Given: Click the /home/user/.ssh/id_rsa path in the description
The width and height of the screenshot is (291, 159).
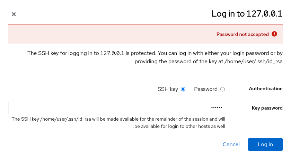Looking at the screenshot, I should point(254,62).
